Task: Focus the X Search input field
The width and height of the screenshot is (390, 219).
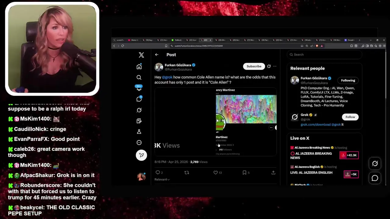Action: tap(324, 54)
